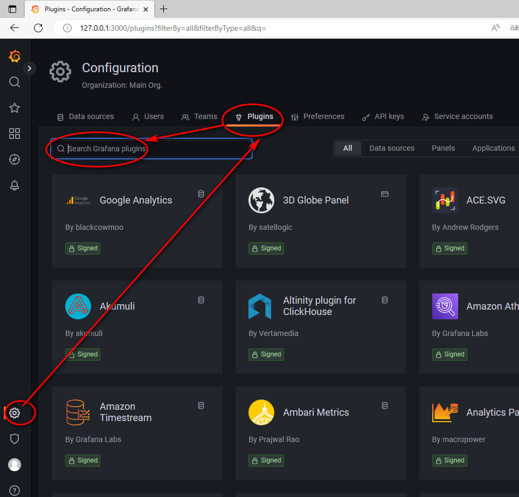Open the Google Analytics plugin card
The width and height of the screenshot is (519, 497).
click(137, 221)
